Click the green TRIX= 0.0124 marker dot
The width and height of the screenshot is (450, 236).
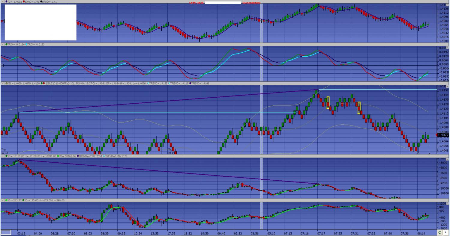click(6, 44)
